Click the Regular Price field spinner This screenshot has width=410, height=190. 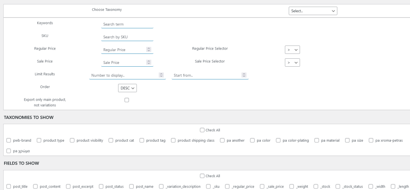[x=149, y=49]
